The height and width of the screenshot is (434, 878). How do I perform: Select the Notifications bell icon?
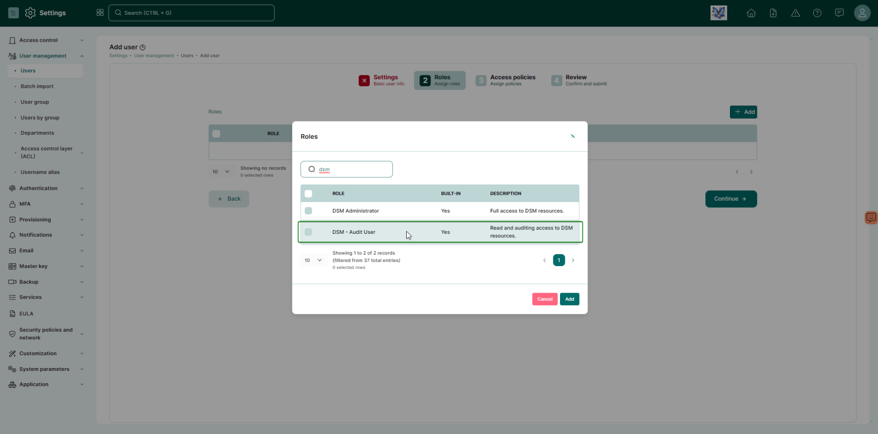12,235
